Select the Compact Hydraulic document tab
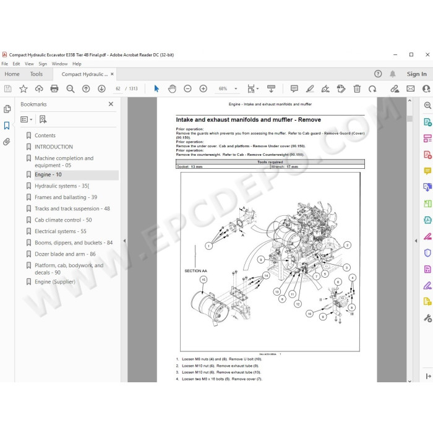Screen dimensions: 433x433 (x=85, y=74)
